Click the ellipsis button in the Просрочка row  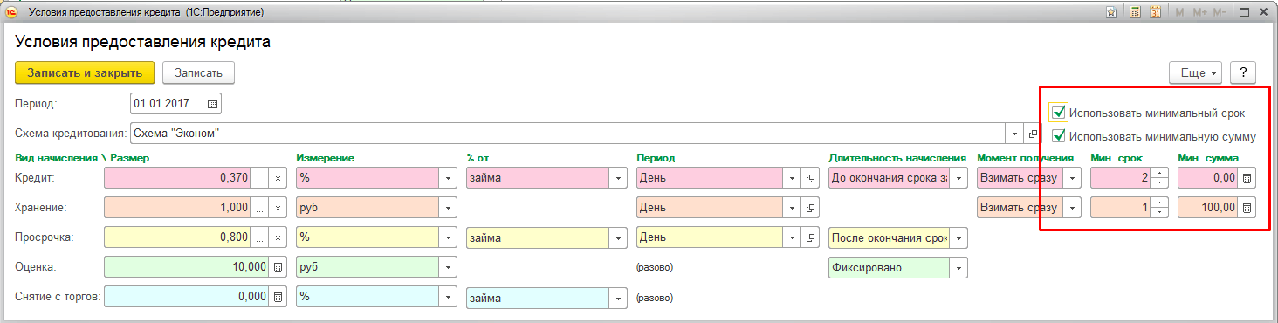(259, 237)
